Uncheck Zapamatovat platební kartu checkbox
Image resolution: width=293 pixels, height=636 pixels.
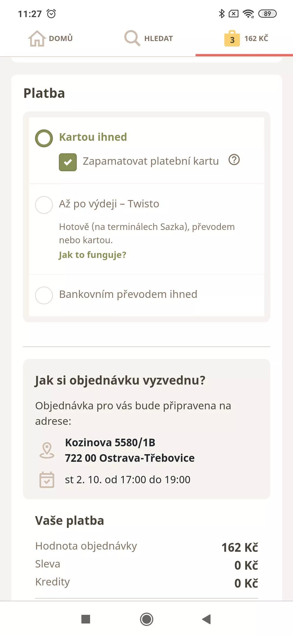tap(68, 162)
